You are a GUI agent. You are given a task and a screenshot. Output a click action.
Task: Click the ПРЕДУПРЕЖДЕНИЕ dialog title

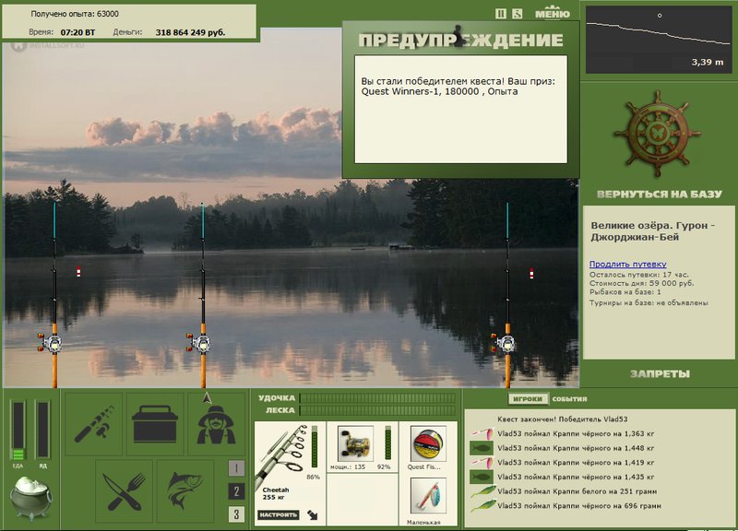[460, 40]
